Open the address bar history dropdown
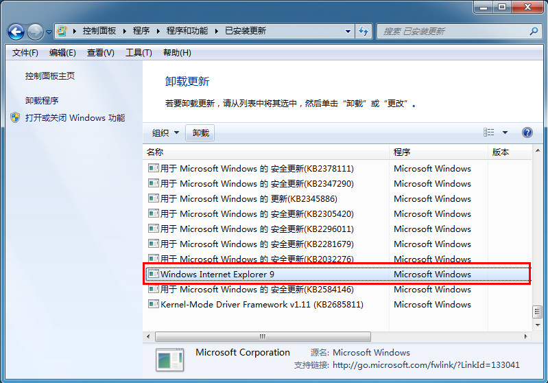 click(x=348, y=32)
